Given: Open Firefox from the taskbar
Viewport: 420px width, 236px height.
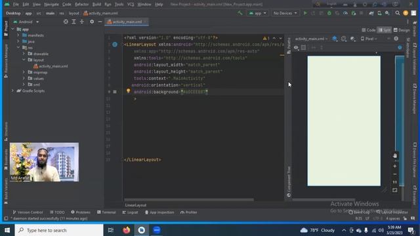Looking at the screenshot, I should click(x=127, y=230).
